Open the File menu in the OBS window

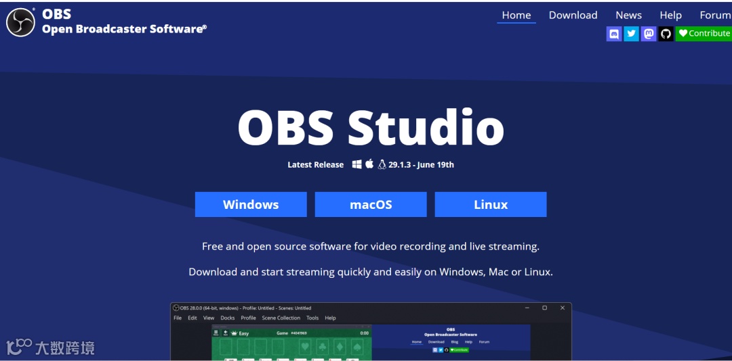[x=178, y=318]
